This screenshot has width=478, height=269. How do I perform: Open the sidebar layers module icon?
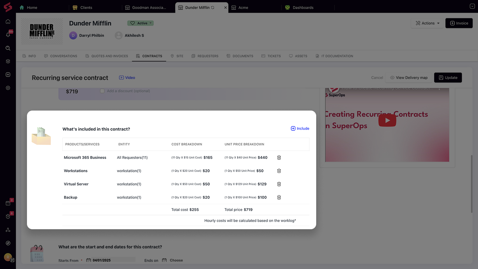(8, 61)
